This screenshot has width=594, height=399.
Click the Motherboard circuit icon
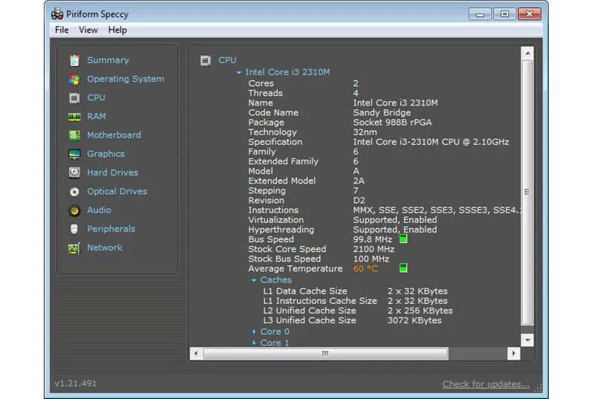[74, 135]
